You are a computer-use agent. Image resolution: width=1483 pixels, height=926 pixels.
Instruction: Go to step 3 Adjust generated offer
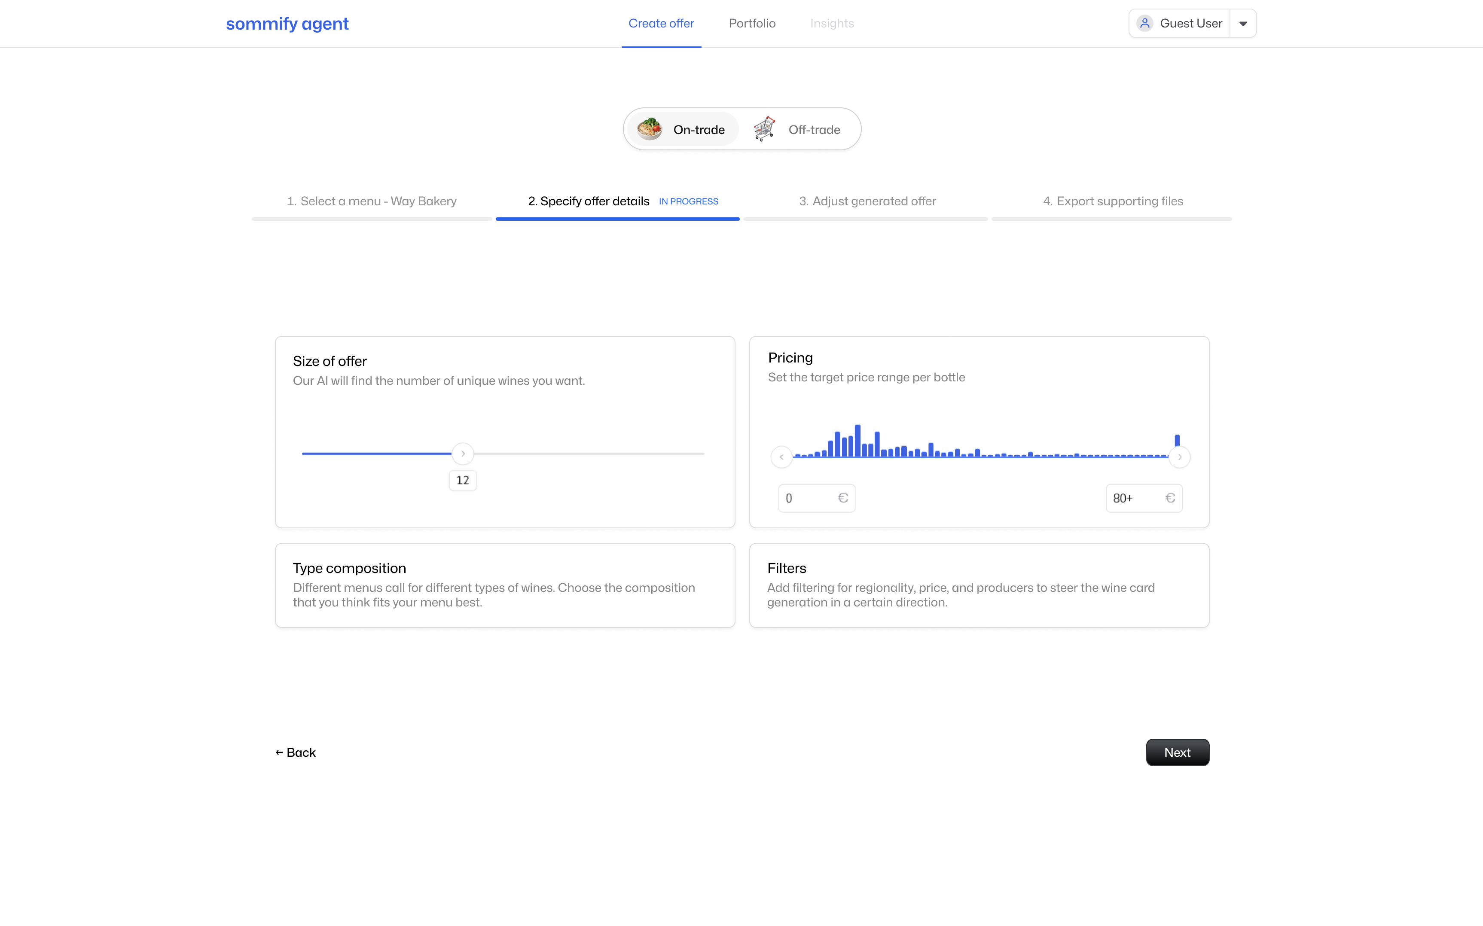pyautogui.click(x=867, y=201)
